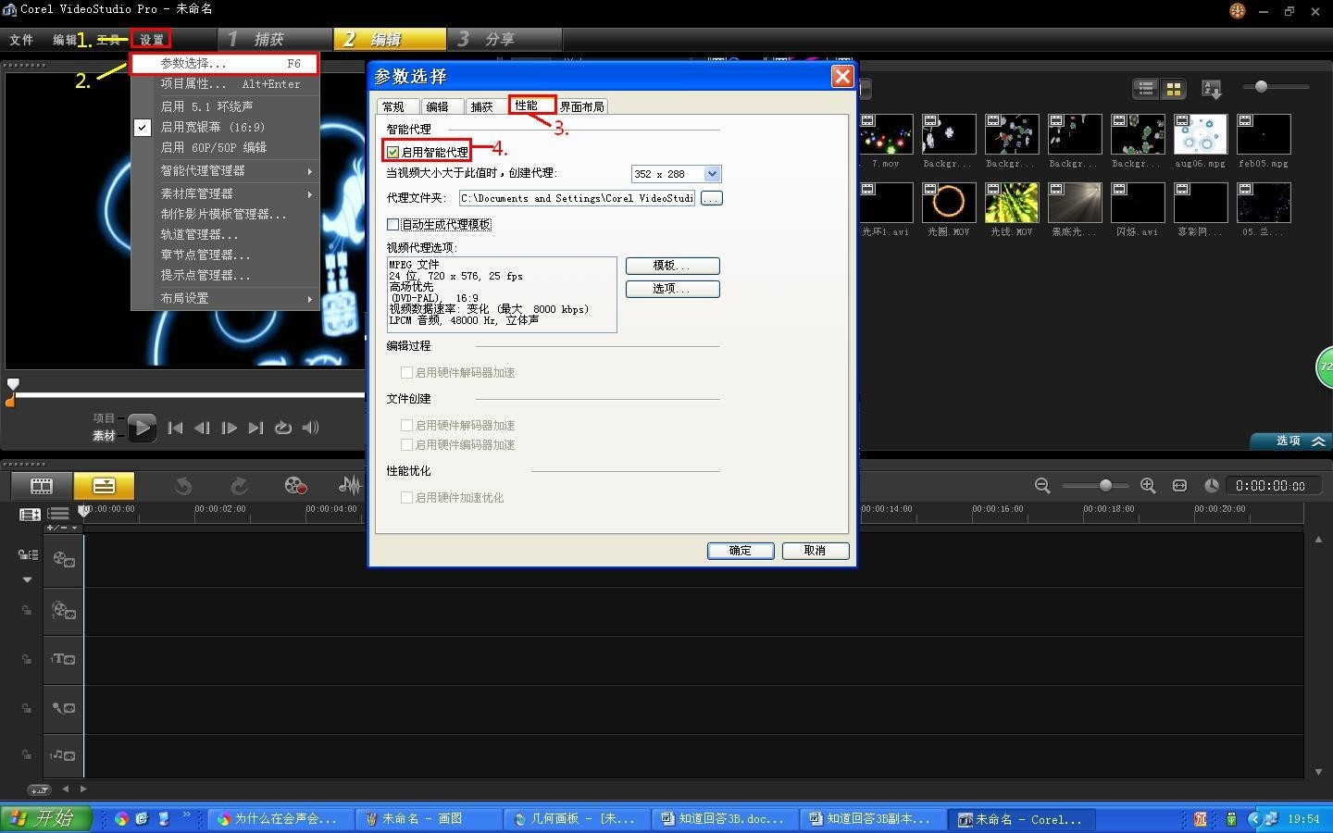Open the +/- track add dropdown
1333x833 pixels.
62,528
